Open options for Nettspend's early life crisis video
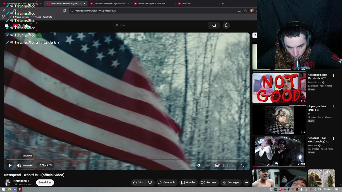342x192 pixels. coord(333,75)
